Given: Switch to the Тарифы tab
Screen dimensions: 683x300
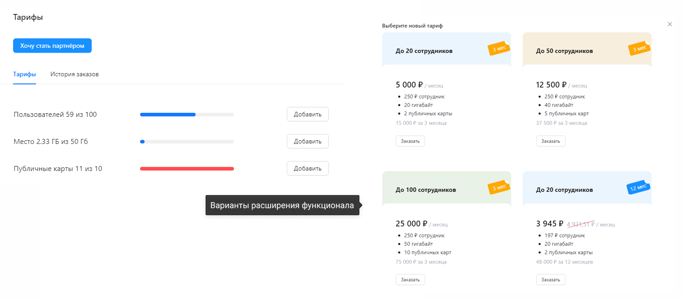Looking at the screenshot, I should (24, 74).
